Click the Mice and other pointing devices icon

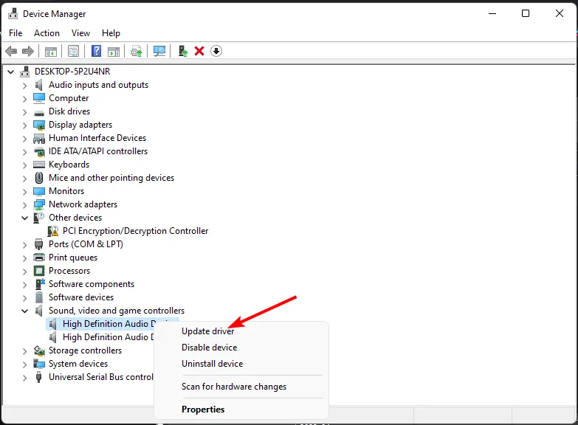tap(39, 178)
